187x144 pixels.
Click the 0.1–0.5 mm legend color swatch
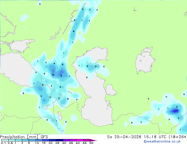click(5, 140)
